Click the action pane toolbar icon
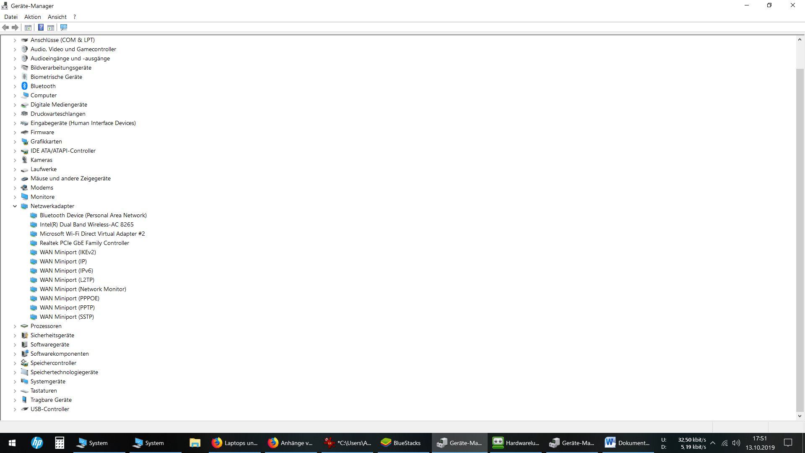This screenshot has width=805, height=453. 51,28
